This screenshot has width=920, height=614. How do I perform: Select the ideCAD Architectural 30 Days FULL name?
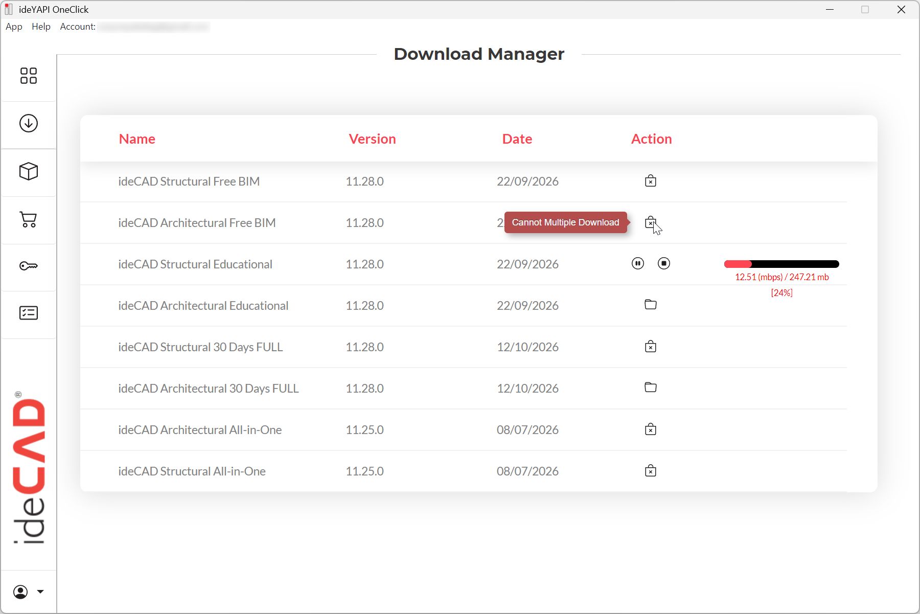pos(209,389)
